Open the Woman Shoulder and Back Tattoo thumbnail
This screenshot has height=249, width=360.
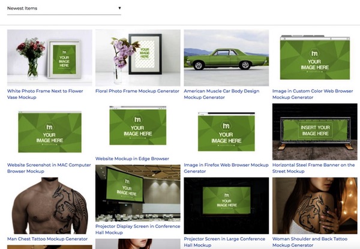[x=314, y=205]
